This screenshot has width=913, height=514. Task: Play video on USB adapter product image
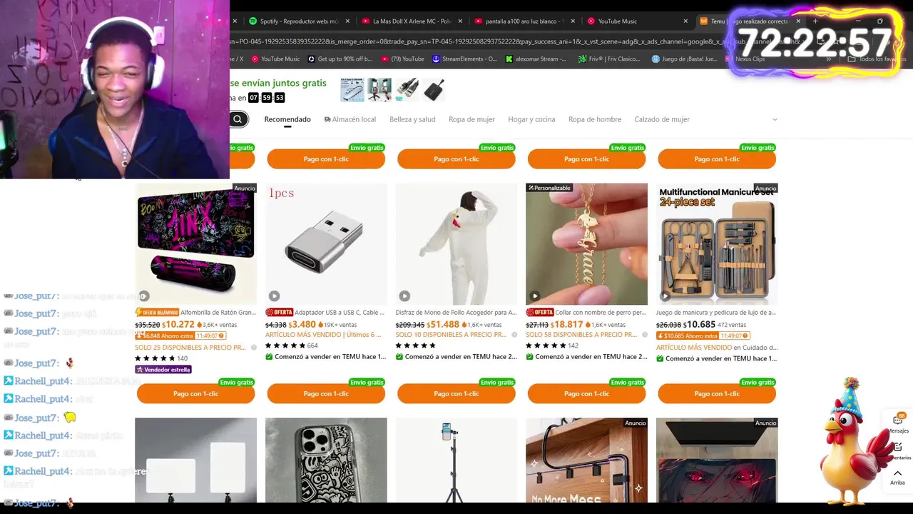pos(274,296)
